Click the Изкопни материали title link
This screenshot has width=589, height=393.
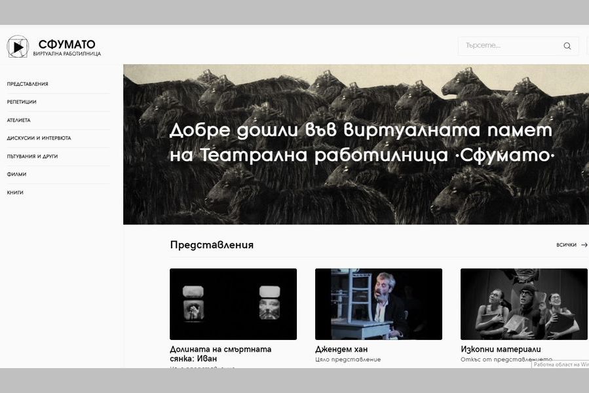(501, 349)
